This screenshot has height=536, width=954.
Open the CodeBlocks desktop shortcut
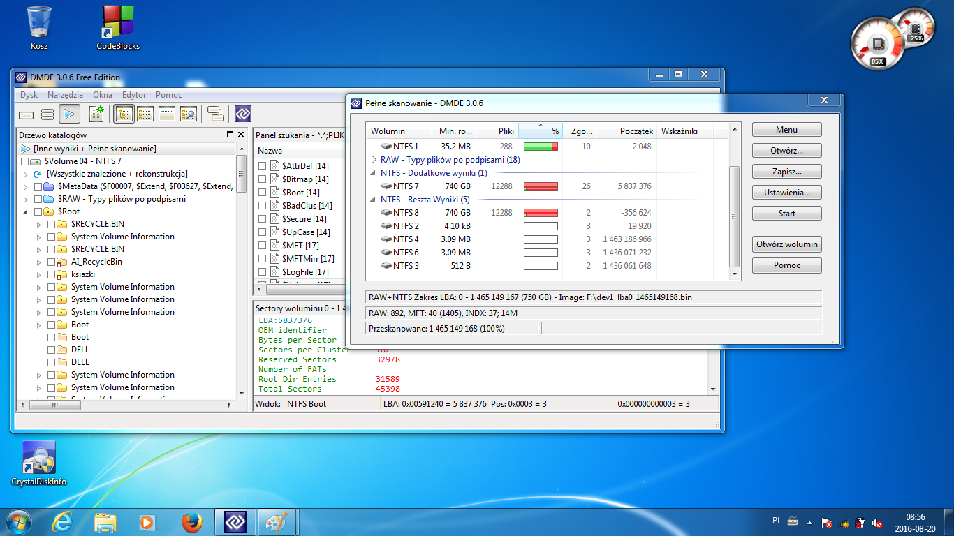click(x=118, y=28)
